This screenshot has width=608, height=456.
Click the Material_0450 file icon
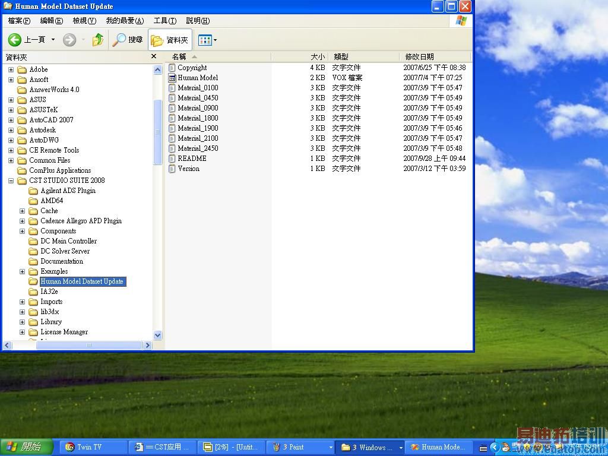(x=172, y=98)
